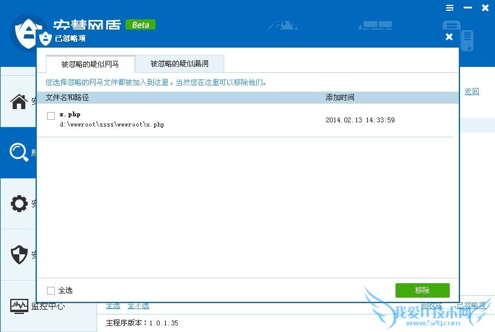The width and height of the screenshot is (495, 332).
Task: Click the 返回 link
Action: tap(471, 92)
